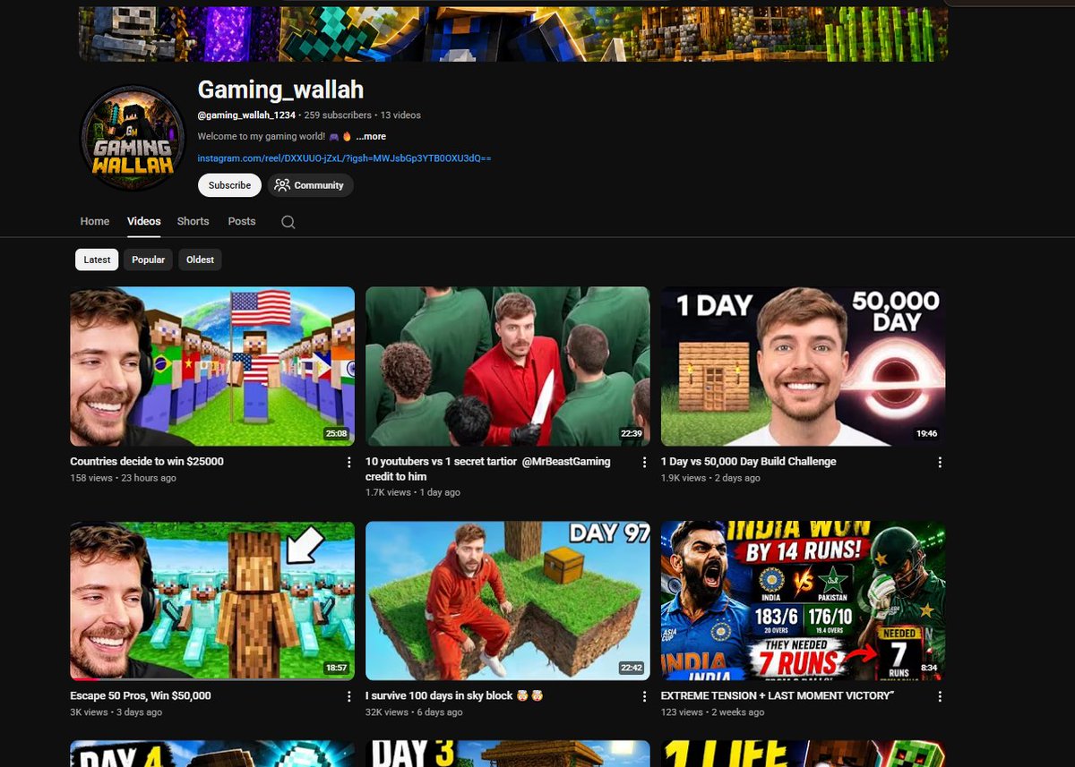Open video title 10 youtubers vs 1 secret tartior
Viewport: 1075px width, 767px height.
[488, 469]
